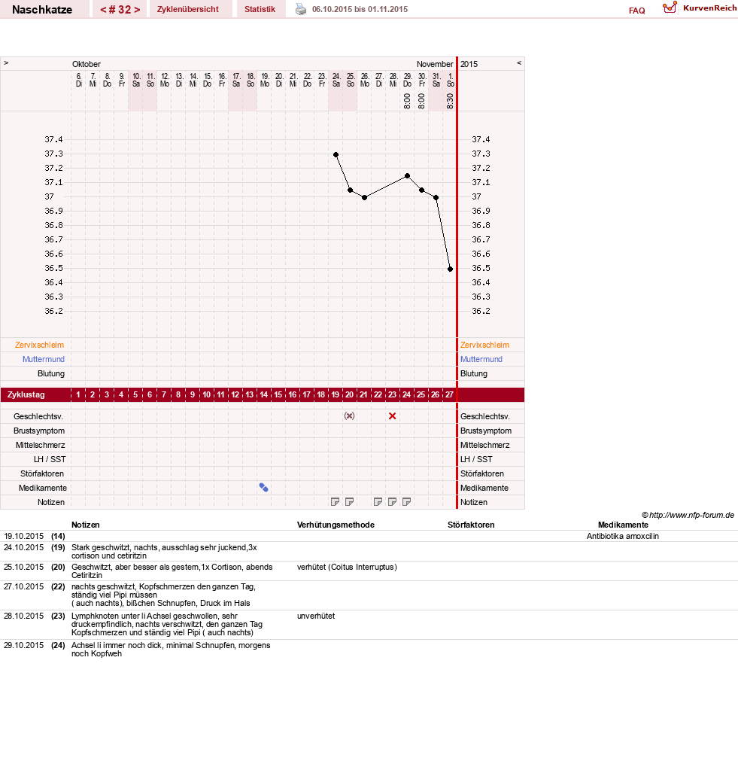This screenshot has height=764, width=738.
Task: Collapse chart with the top-right < arrow
Action: pos(519,63)
